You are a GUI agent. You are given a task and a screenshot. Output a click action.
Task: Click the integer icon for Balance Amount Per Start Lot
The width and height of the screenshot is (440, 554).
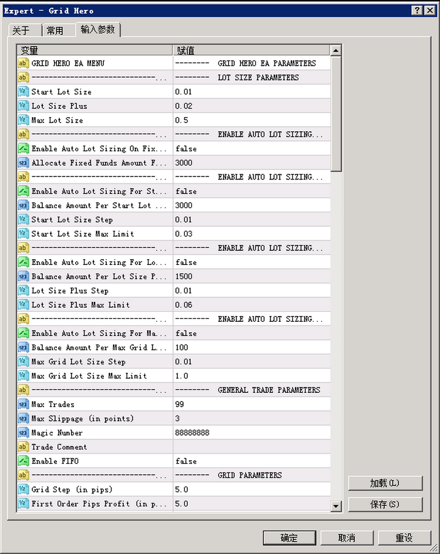click(23, 205)
